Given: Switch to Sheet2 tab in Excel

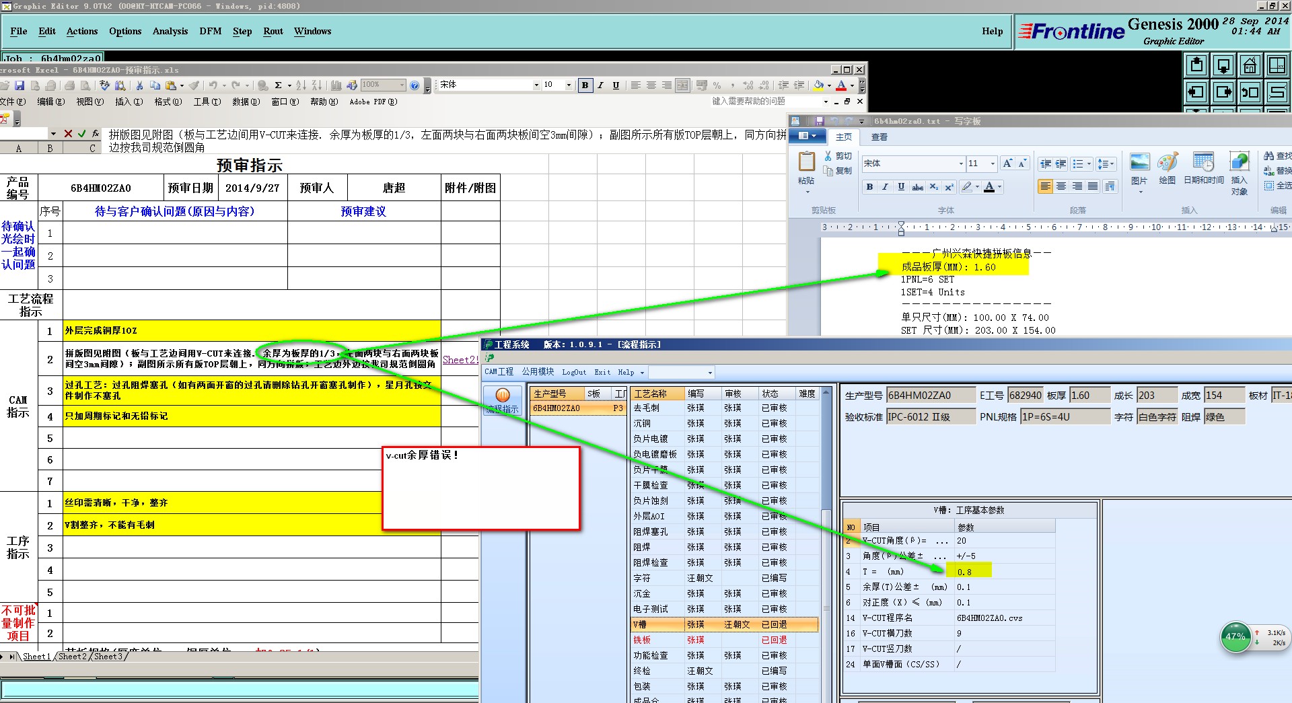Looking at the screenshot, I should coord(73,657).
